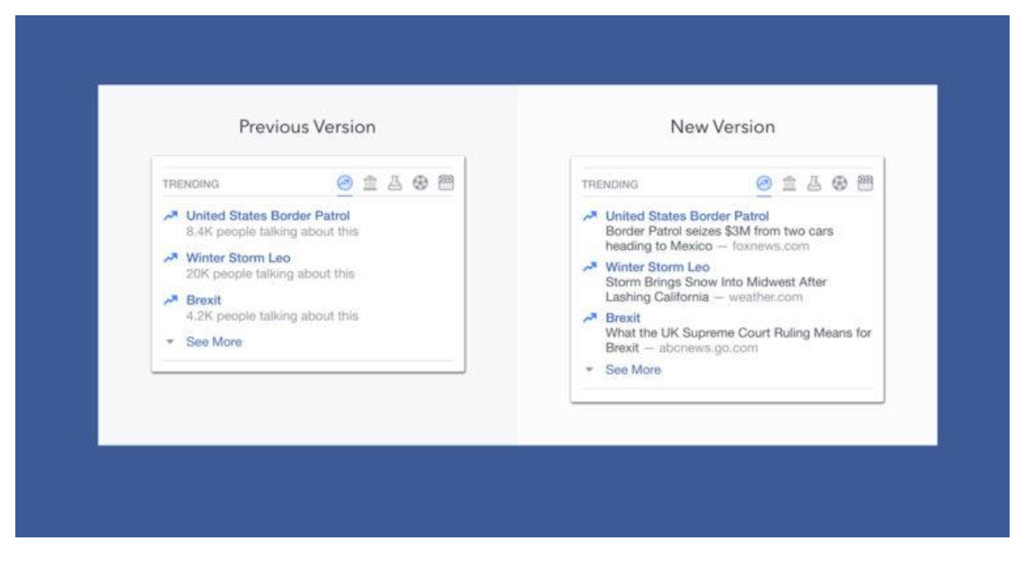Open United States Border Patrol with 8.4K people talking
1030x562 pixels.
pyautogui.click(x=268, y=216)
